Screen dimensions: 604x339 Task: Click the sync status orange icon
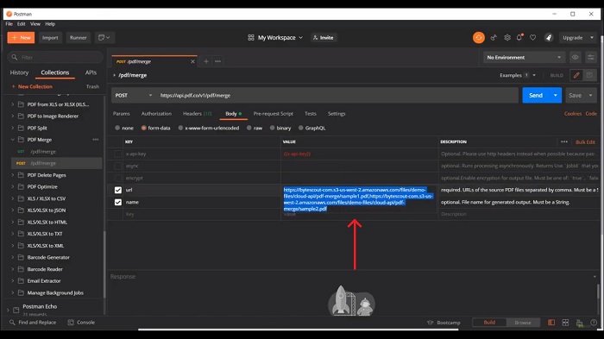(478, 38)
